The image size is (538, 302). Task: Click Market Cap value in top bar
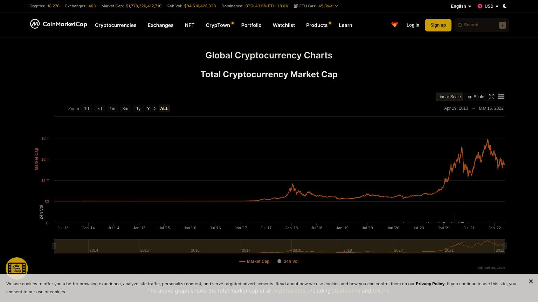pos(144,6)
